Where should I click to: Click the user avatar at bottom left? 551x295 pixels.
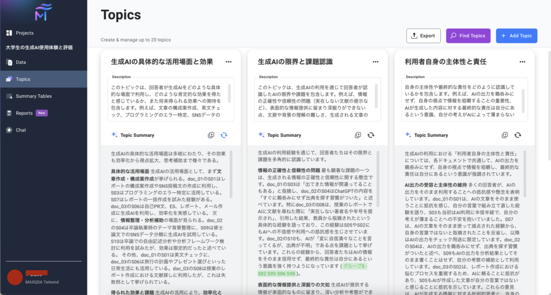(15, 277)
